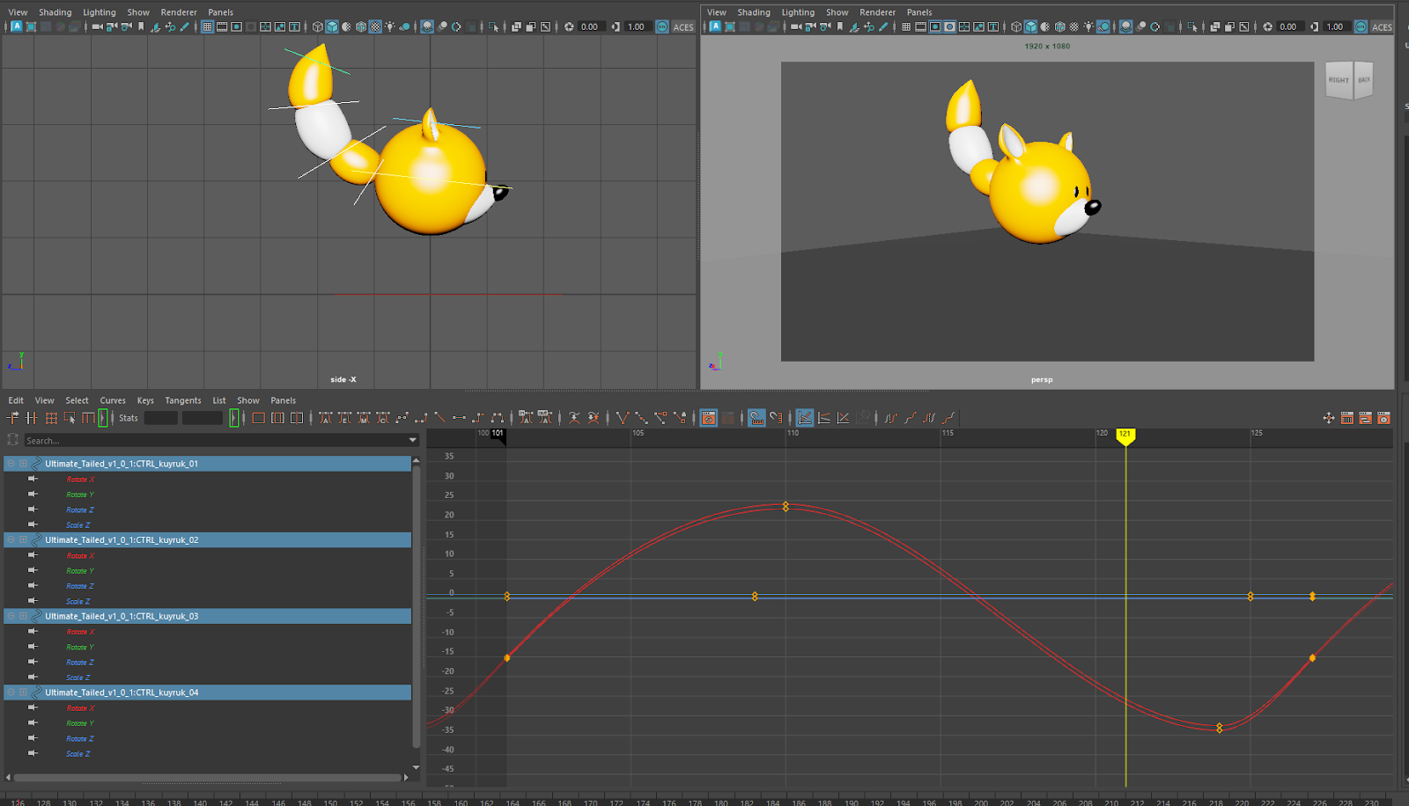The height and width of the screenshot is (806, 1409).
Task: Toggle Auto Load Graph Editor icon
Action: click(x=708, y=418)
